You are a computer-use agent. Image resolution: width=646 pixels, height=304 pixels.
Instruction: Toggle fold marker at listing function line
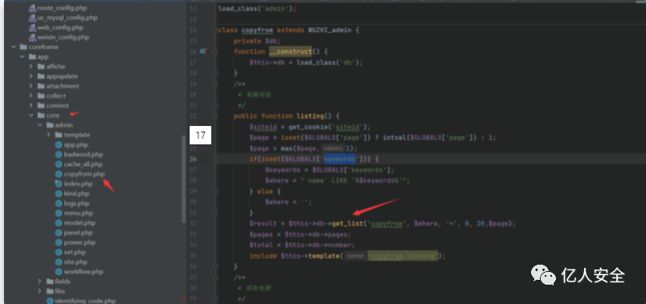215,116
